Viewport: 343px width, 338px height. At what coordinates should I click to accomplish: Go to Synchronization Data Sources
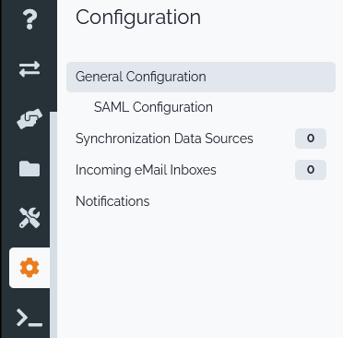click(x=164, y=139)
